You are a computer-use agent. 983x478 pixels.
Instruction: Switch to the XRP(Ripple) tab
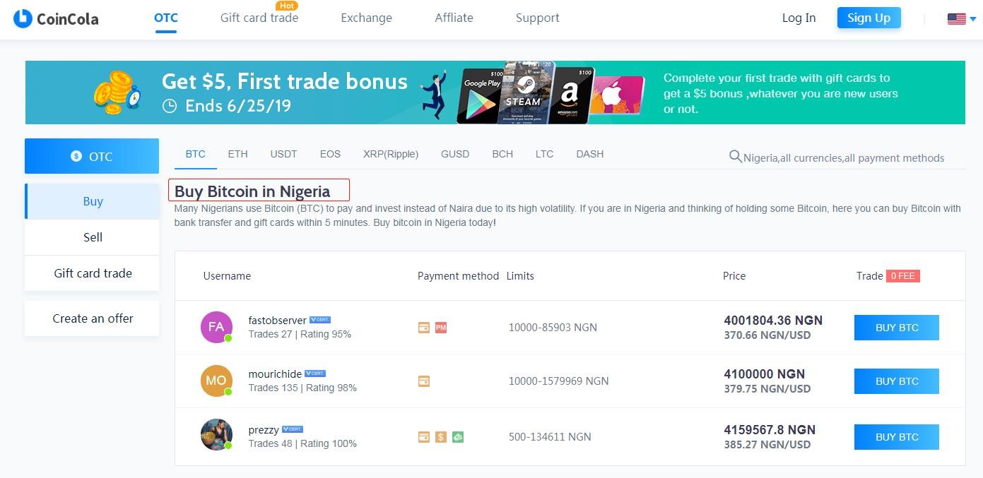(391, 154)
